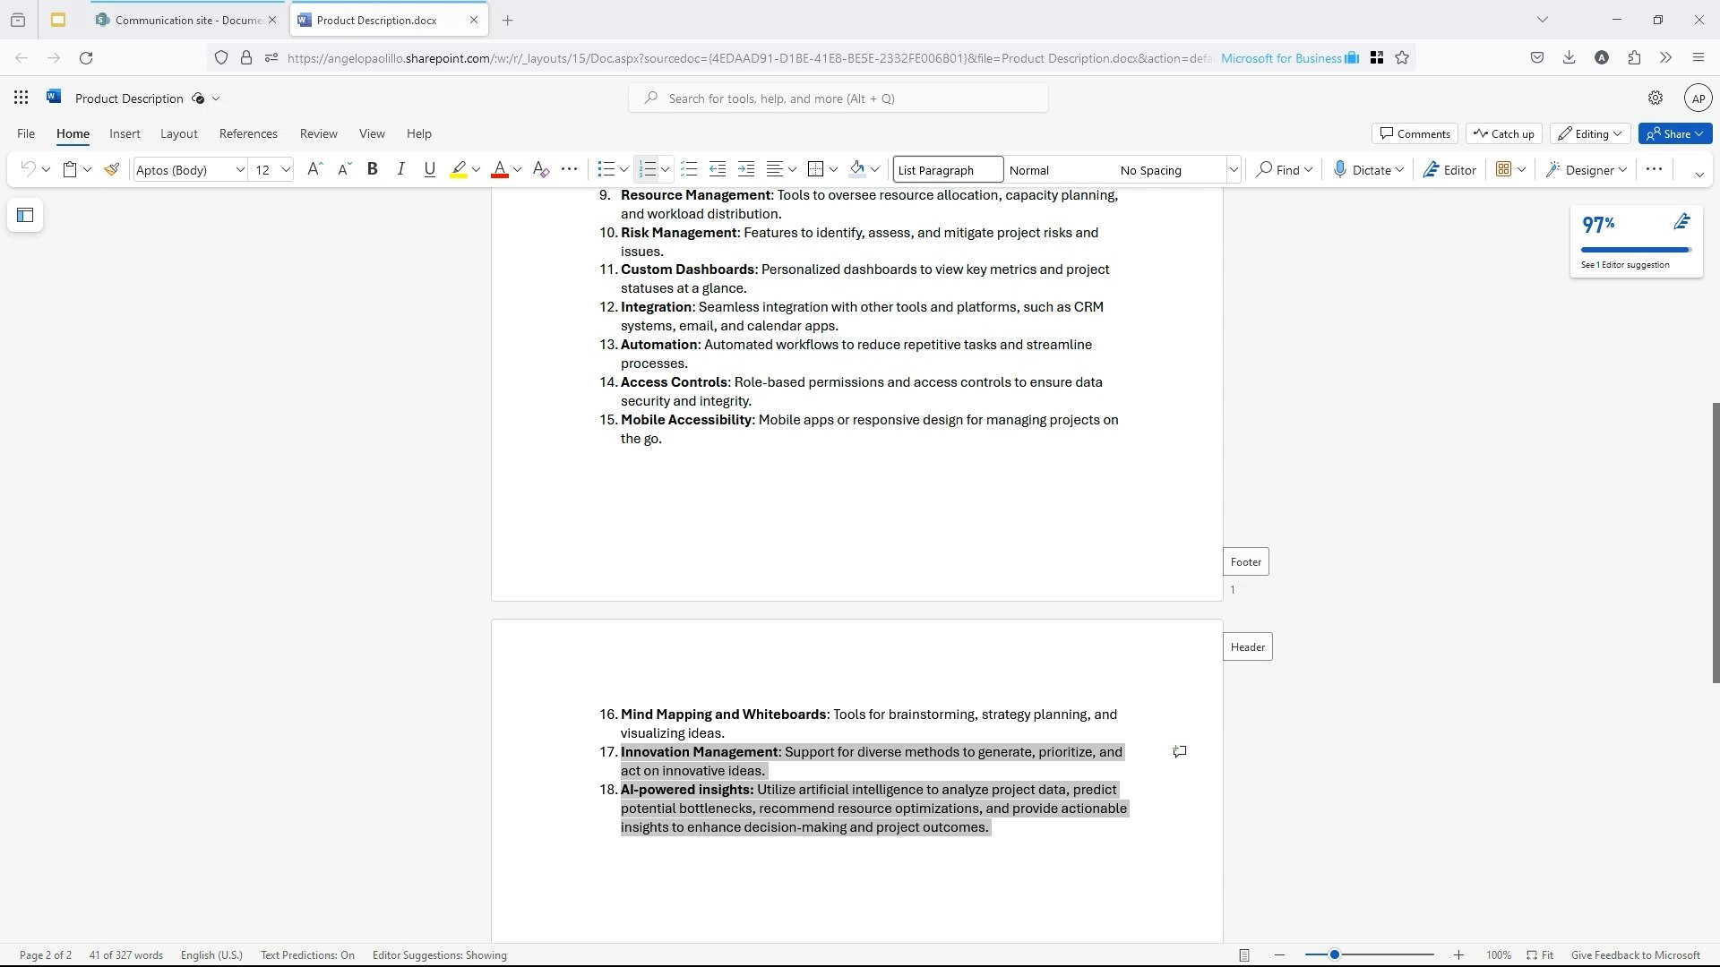This screenshot has width=1720, height=967.
Task: Click the Format Painter icon
Action: pyautogui.click(x=112, y=169)
